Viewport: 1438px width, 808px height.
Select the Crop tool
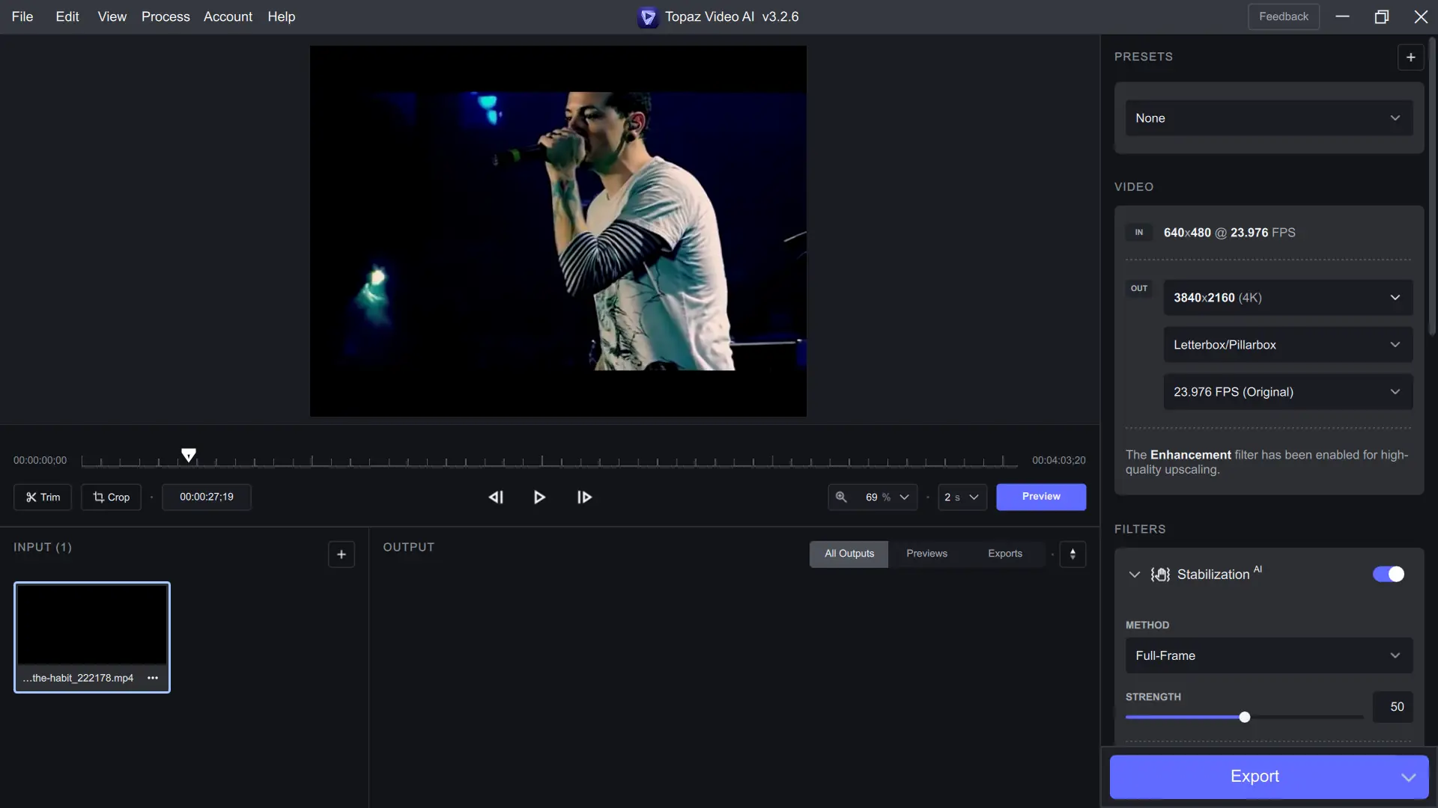tap(111, 498)
